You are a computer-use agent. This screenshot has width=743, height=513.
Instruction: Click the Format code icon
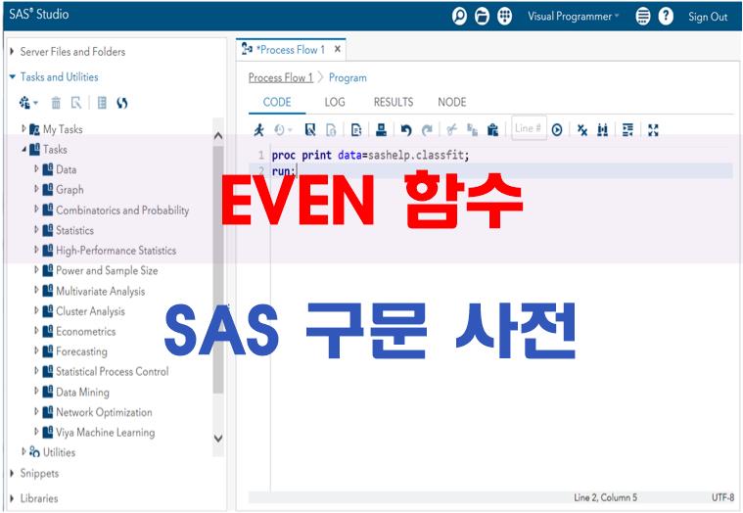coord(627,129)
